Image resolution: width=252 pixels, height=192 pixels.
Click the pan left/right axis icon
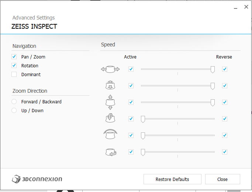[x=110, y=69]
